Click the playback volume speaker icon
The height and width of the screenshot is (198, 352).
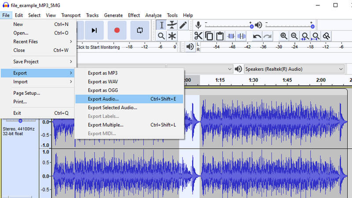(259, 25)
